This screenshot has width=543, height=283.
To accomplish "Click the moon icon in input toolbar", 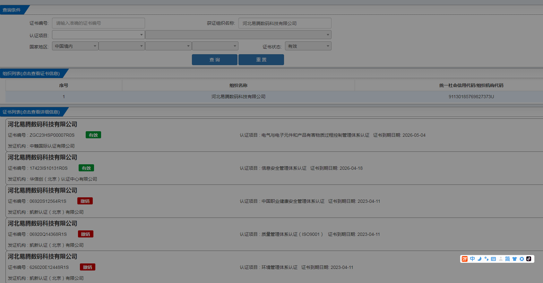I will tap(479, 259).
